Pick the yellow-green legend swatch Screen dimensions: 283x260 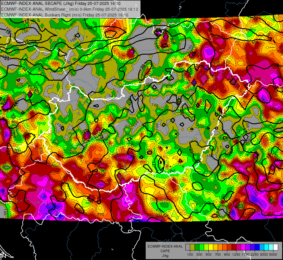click(x=206, y=247)
